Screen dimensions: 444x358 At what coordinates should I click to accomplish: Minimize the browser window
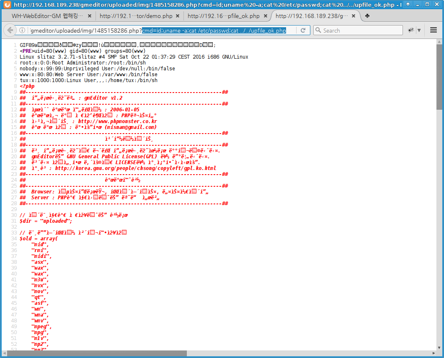[x=417, y=4]
